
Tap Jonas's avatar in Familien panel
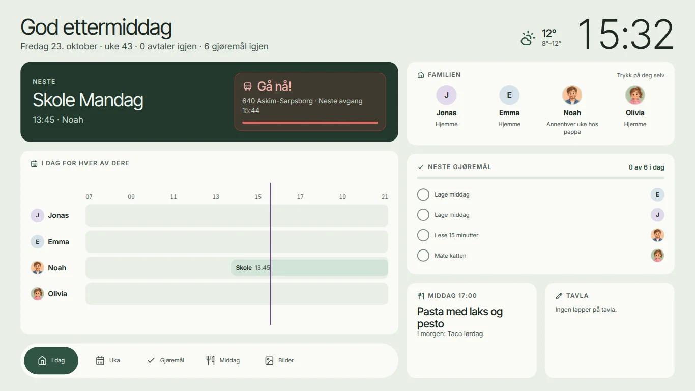click(446, 95)
